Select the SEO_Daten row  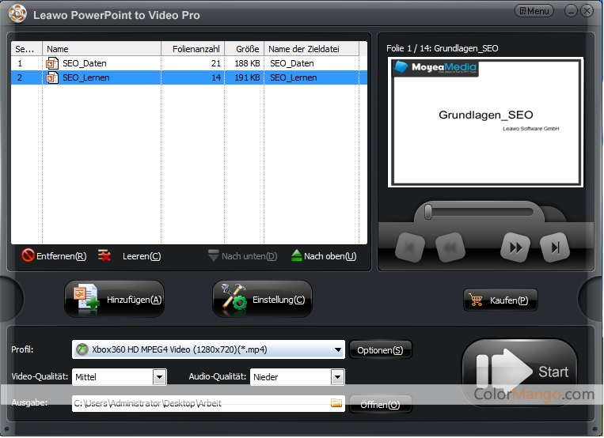pyautogui.click(x=188, y=63)
